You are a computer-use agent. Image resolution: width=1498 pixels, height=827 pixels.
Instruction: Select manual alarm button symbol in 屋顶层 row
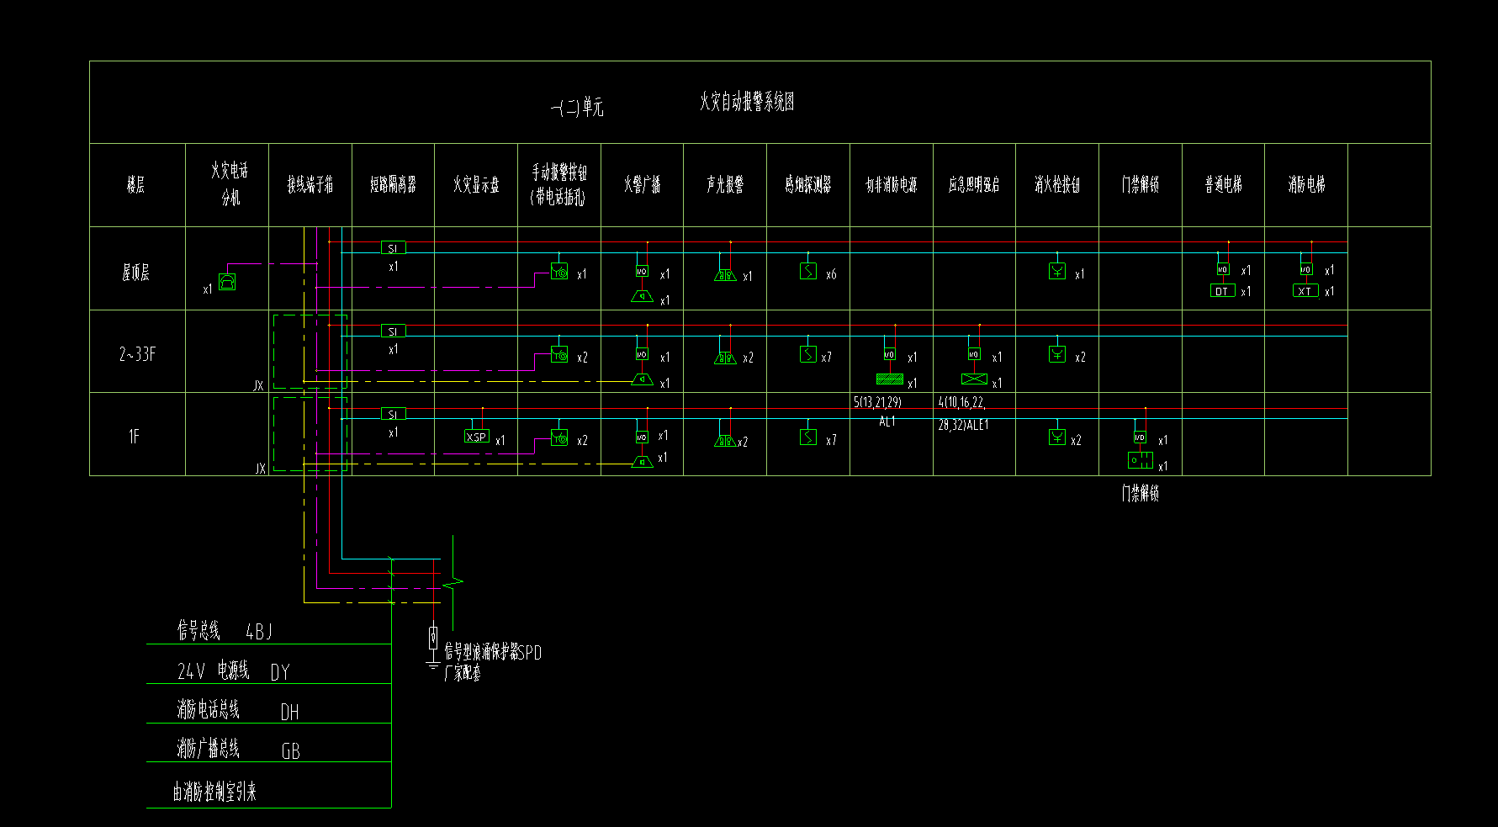point(559,271)
